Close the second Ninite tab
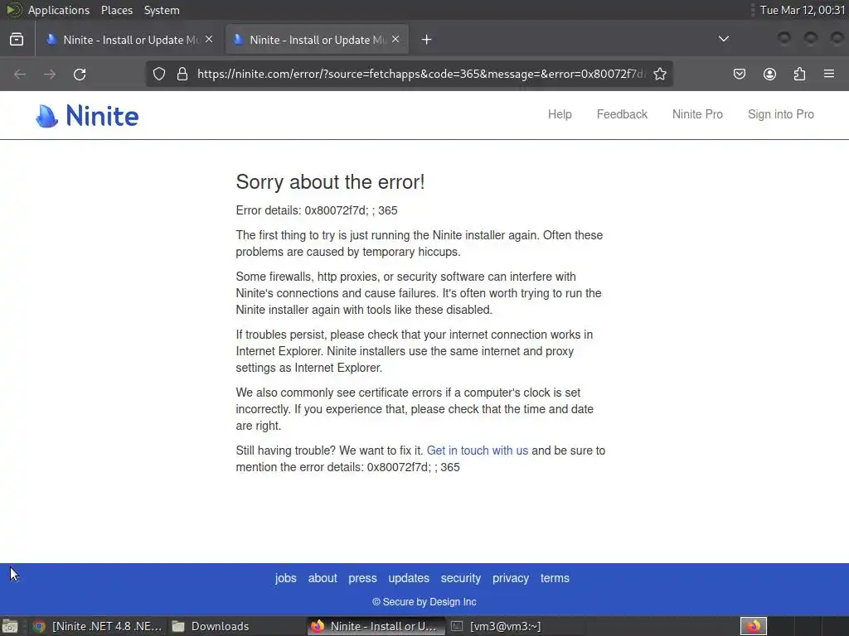849x636 pixels. pyautogui.click(x=395, y=40)
